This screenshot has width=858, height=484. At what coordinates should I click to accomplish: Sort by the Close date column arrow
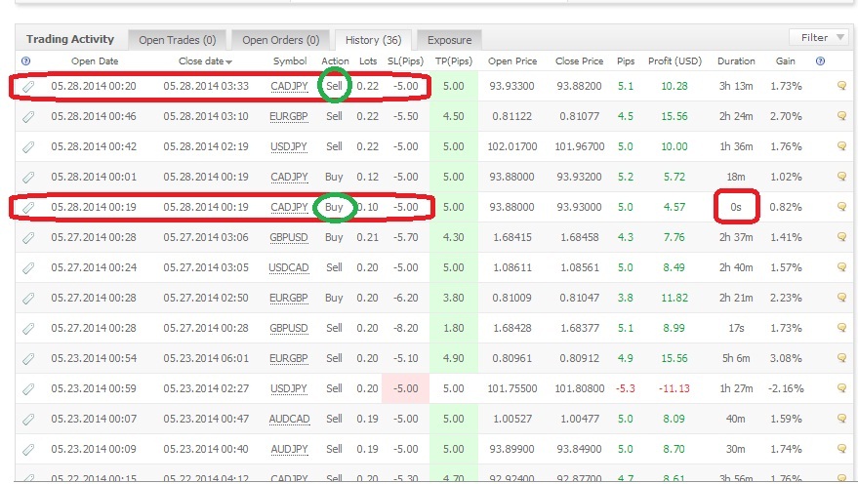(x=228, y=62)
